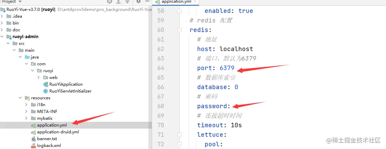Click the RuoYiApplication runnable class icon
Screen dimensions: 386x149
pos(46,84)
